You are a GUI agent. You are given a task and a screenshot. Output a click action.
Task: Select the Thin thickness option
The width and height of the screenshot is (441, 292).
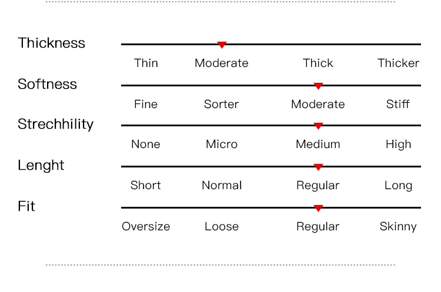146,63
